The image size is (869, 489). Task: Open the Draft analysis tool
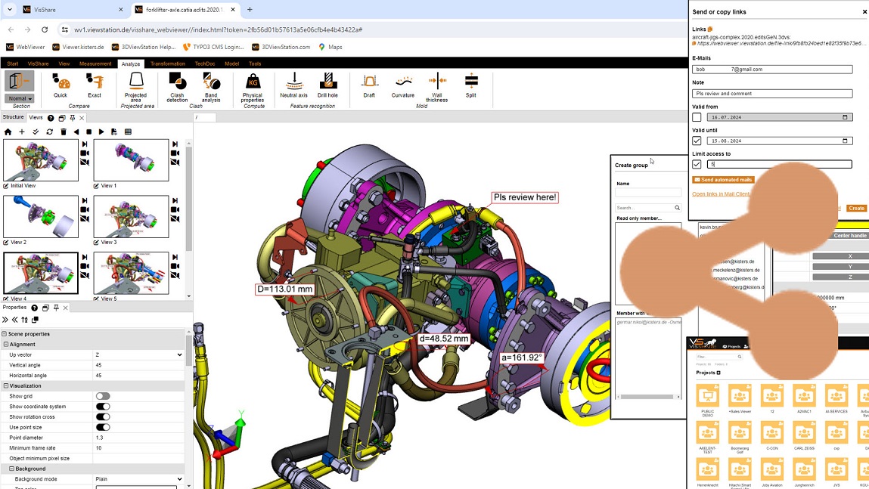tap(368, 85)
